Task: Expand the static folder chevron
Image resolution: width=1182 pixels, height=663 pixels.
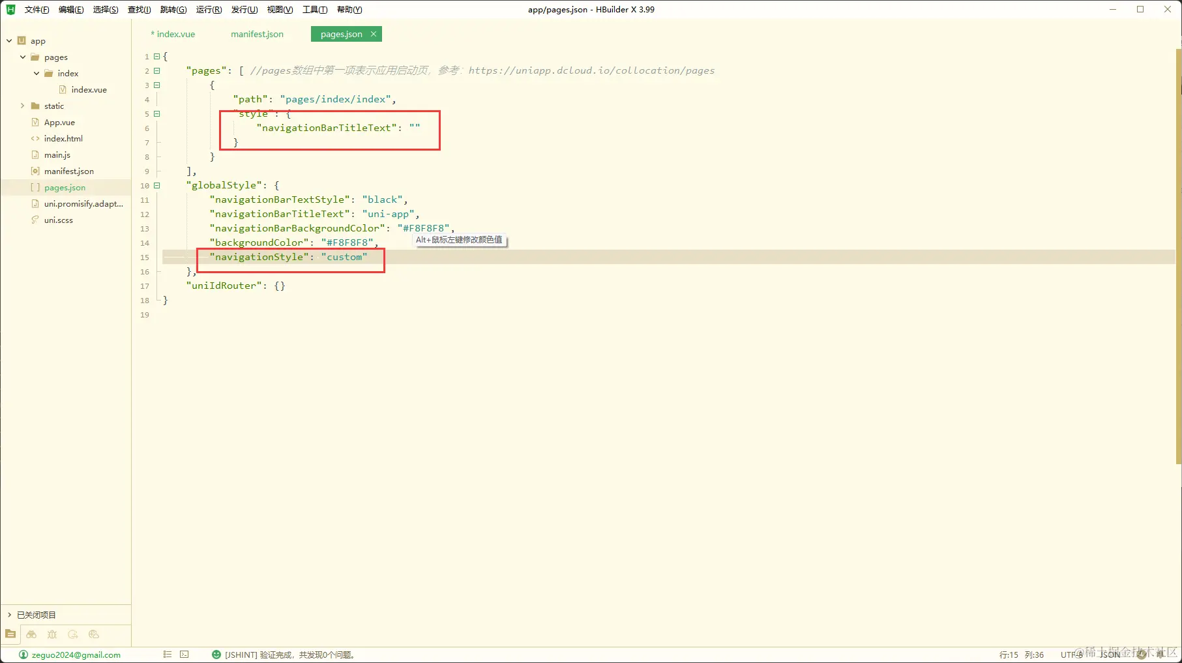Action: (23, 106)
